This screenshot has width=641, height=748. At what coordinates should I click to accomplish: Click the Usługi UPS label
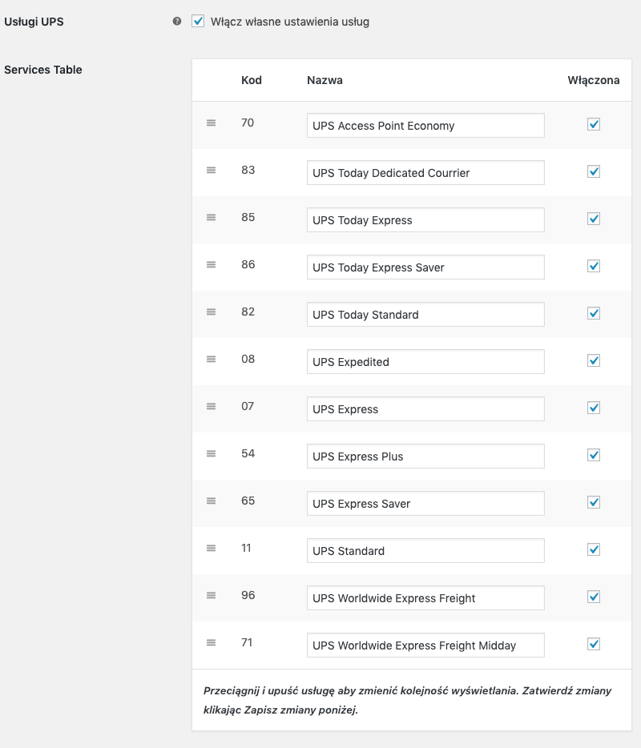coord(34,22)
